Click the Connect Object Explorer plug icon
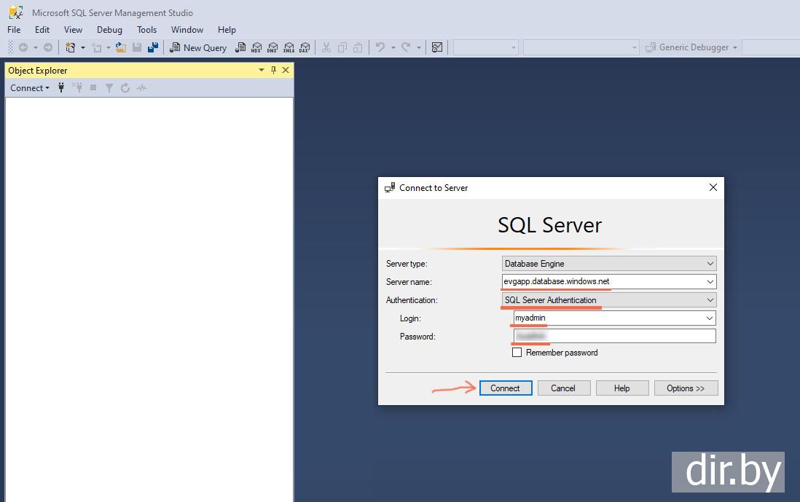 (x=61, y=88)
